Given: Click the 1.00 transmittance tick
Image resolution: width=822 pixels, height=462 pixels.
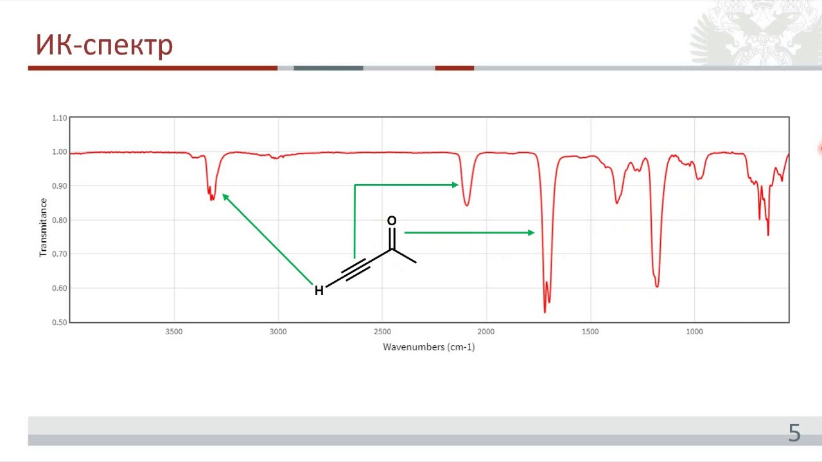Looking at the screenshot, I should pyautogui.click(x=59, y=152).
